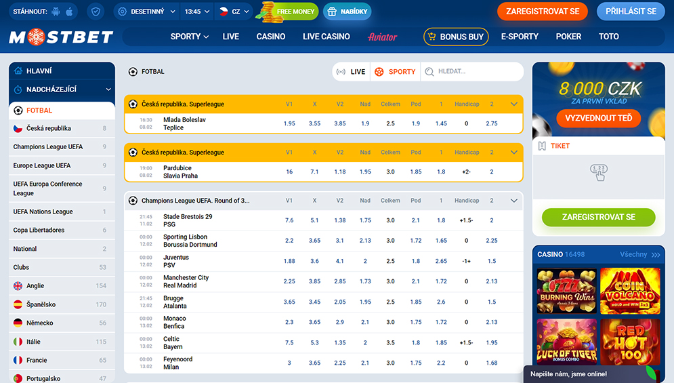Open the Desetinný odds format dropdown

[147, 12]
